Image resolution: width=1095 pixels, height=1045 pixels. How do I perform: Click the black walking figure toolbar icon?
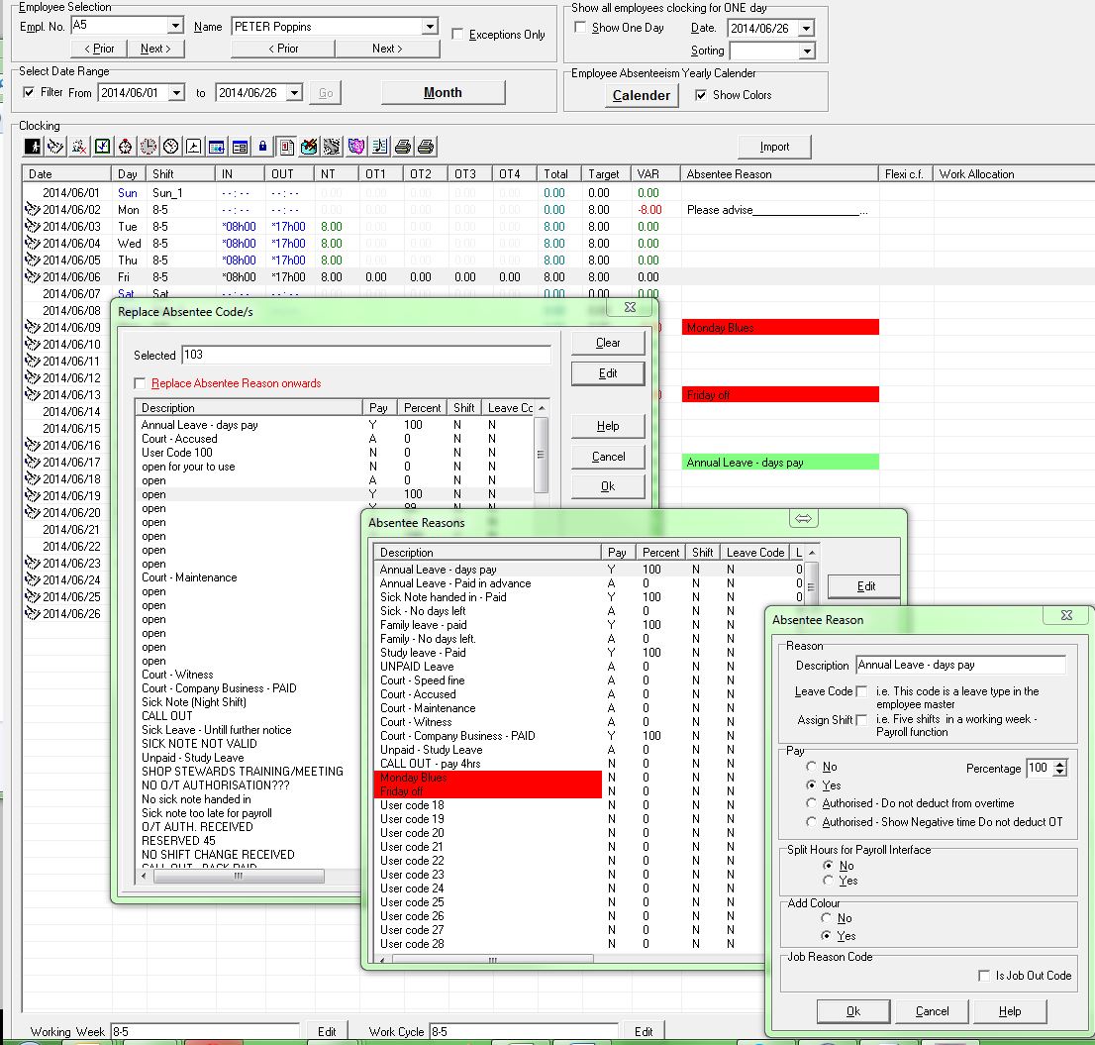point(33,147)
